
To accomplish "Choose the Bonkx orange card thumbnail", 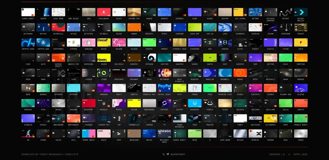I will click(x=134, y=27).
